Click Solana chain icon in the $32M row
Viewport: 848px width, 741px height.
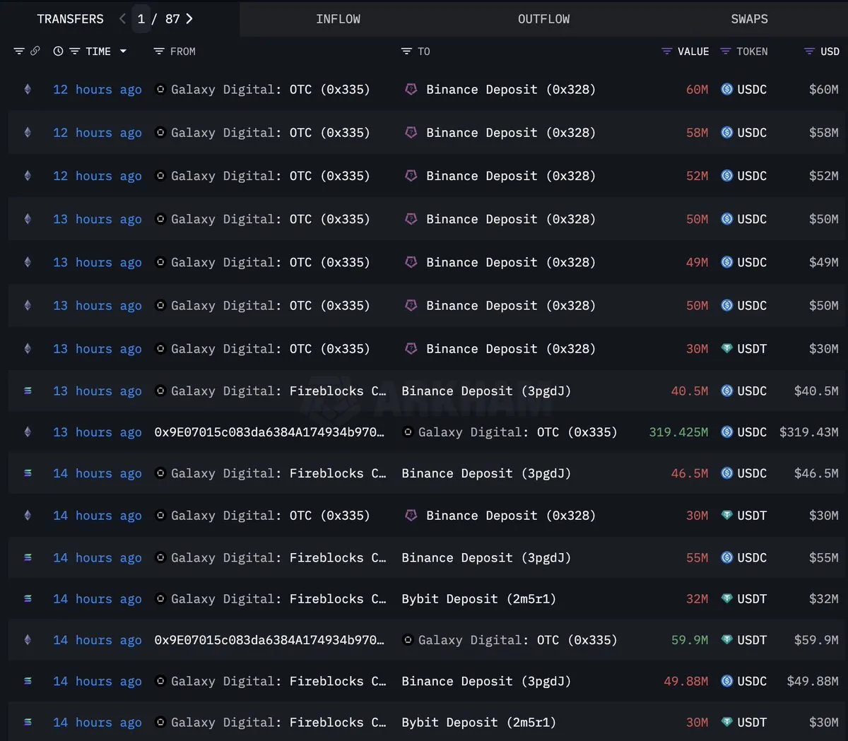click(28, 598)
